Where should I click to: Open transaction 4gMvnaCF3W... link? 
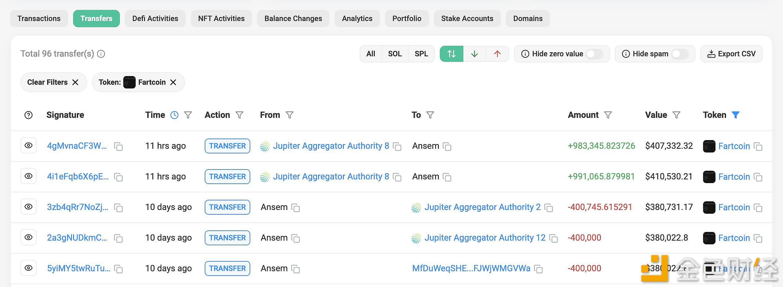77,146
